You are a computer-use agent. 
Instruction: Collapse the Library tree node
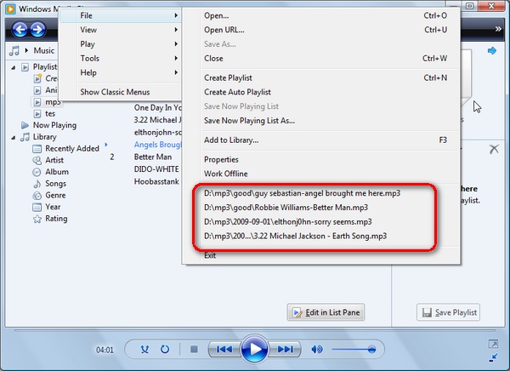pos(14,138)
